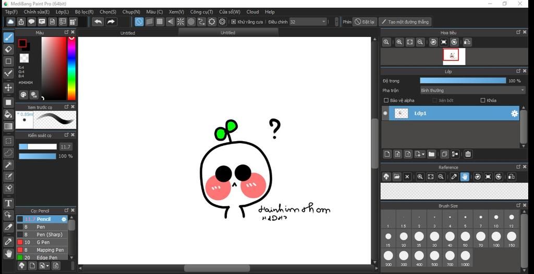Toggle eyedropper in Reference panel
Image resolution: width=534 pixels, height=274 pixels.
click(x=454, y=177)
